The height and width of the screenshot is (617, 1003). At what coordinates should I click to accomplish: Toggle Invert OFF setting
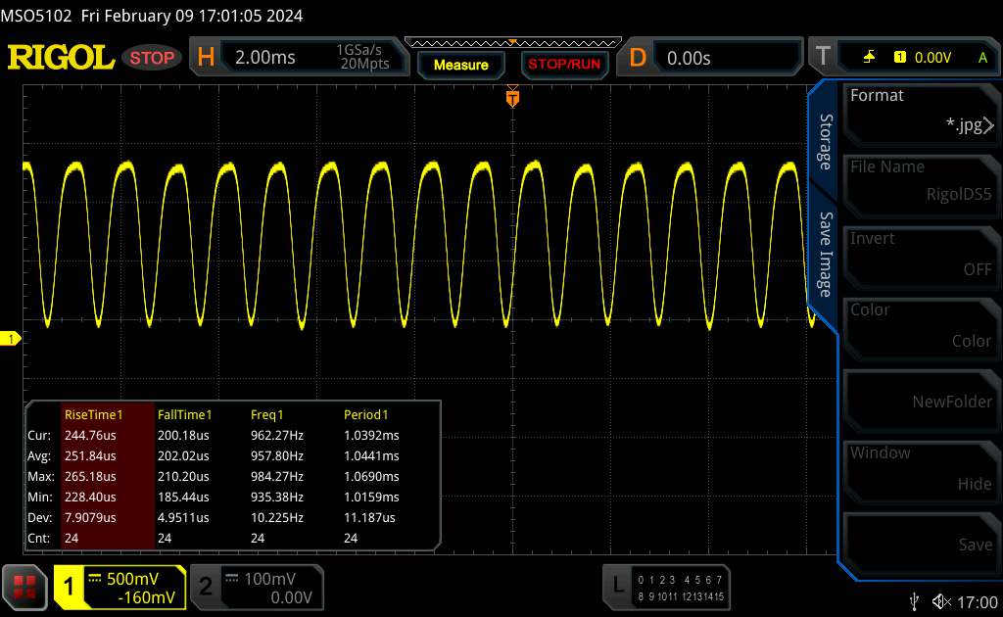(919, 254)
